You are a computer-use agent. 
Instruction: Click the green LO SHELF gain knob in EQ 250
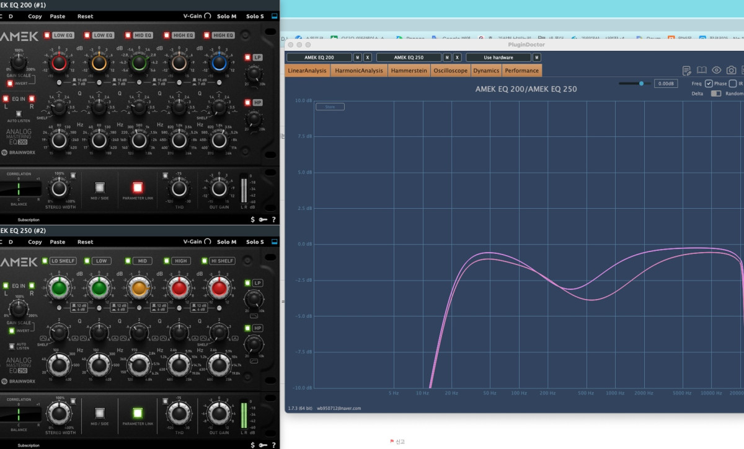59,287
